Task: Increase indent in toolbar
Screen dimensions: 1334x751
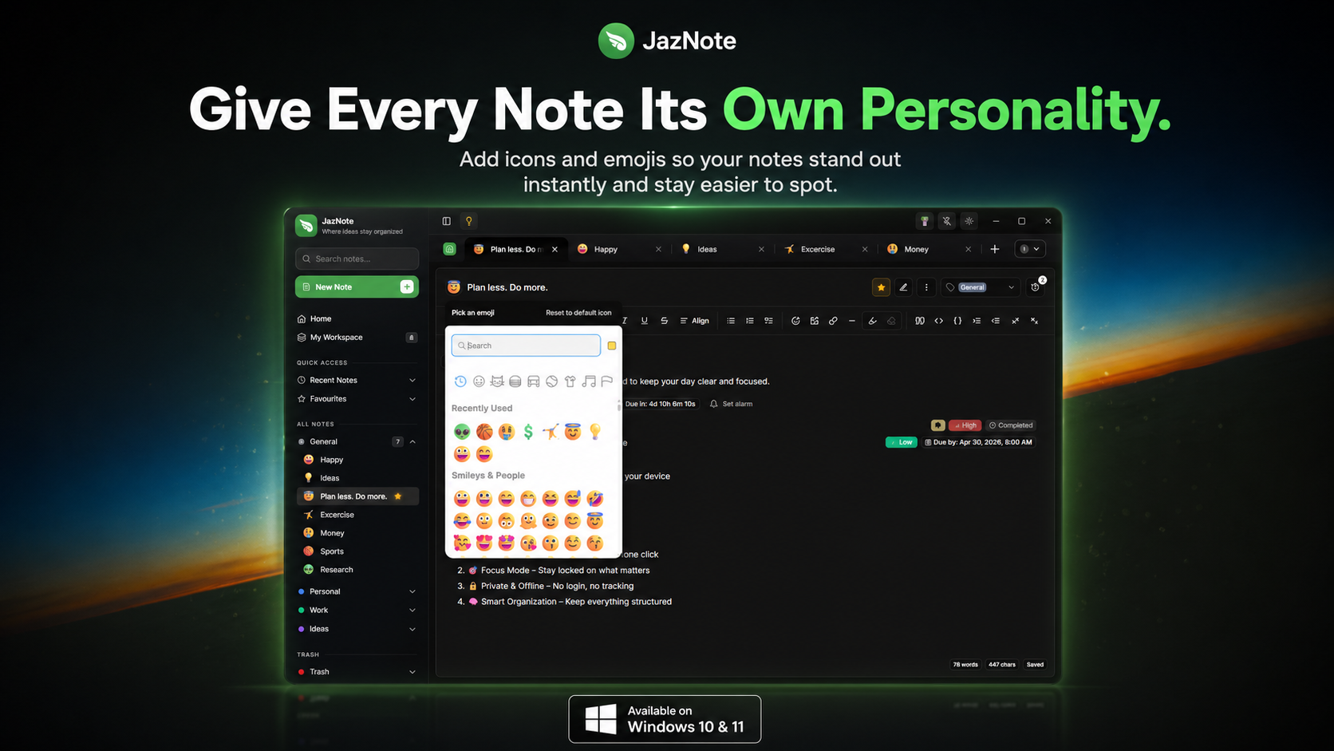Action: 977,321
